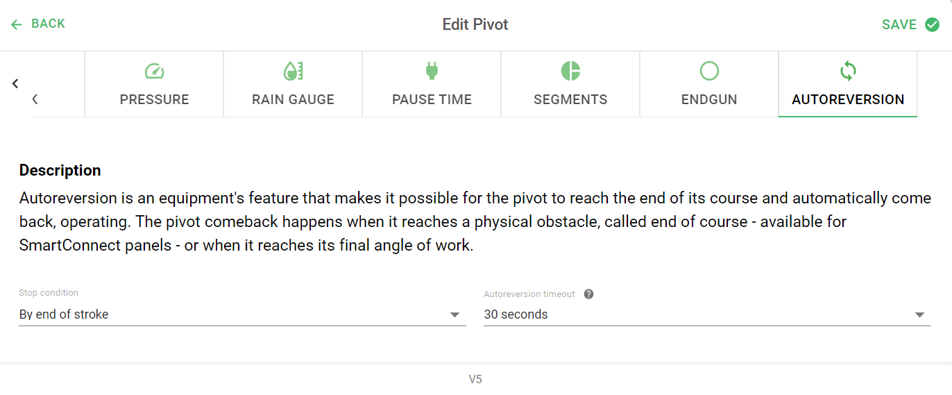This screenshot has height=395, width=952.
Task: Click the Endgun circle icon
Action: click(709, 71)
